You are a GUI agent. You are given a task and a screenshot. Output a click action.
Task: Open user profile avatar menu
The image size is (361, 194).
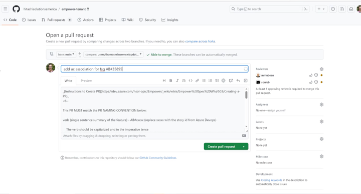coord(358,9)
